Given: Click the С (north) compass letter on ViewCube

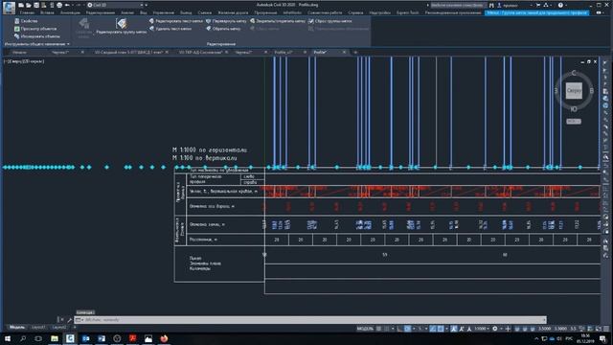Looking at the screenshot, I should [574, 73].
